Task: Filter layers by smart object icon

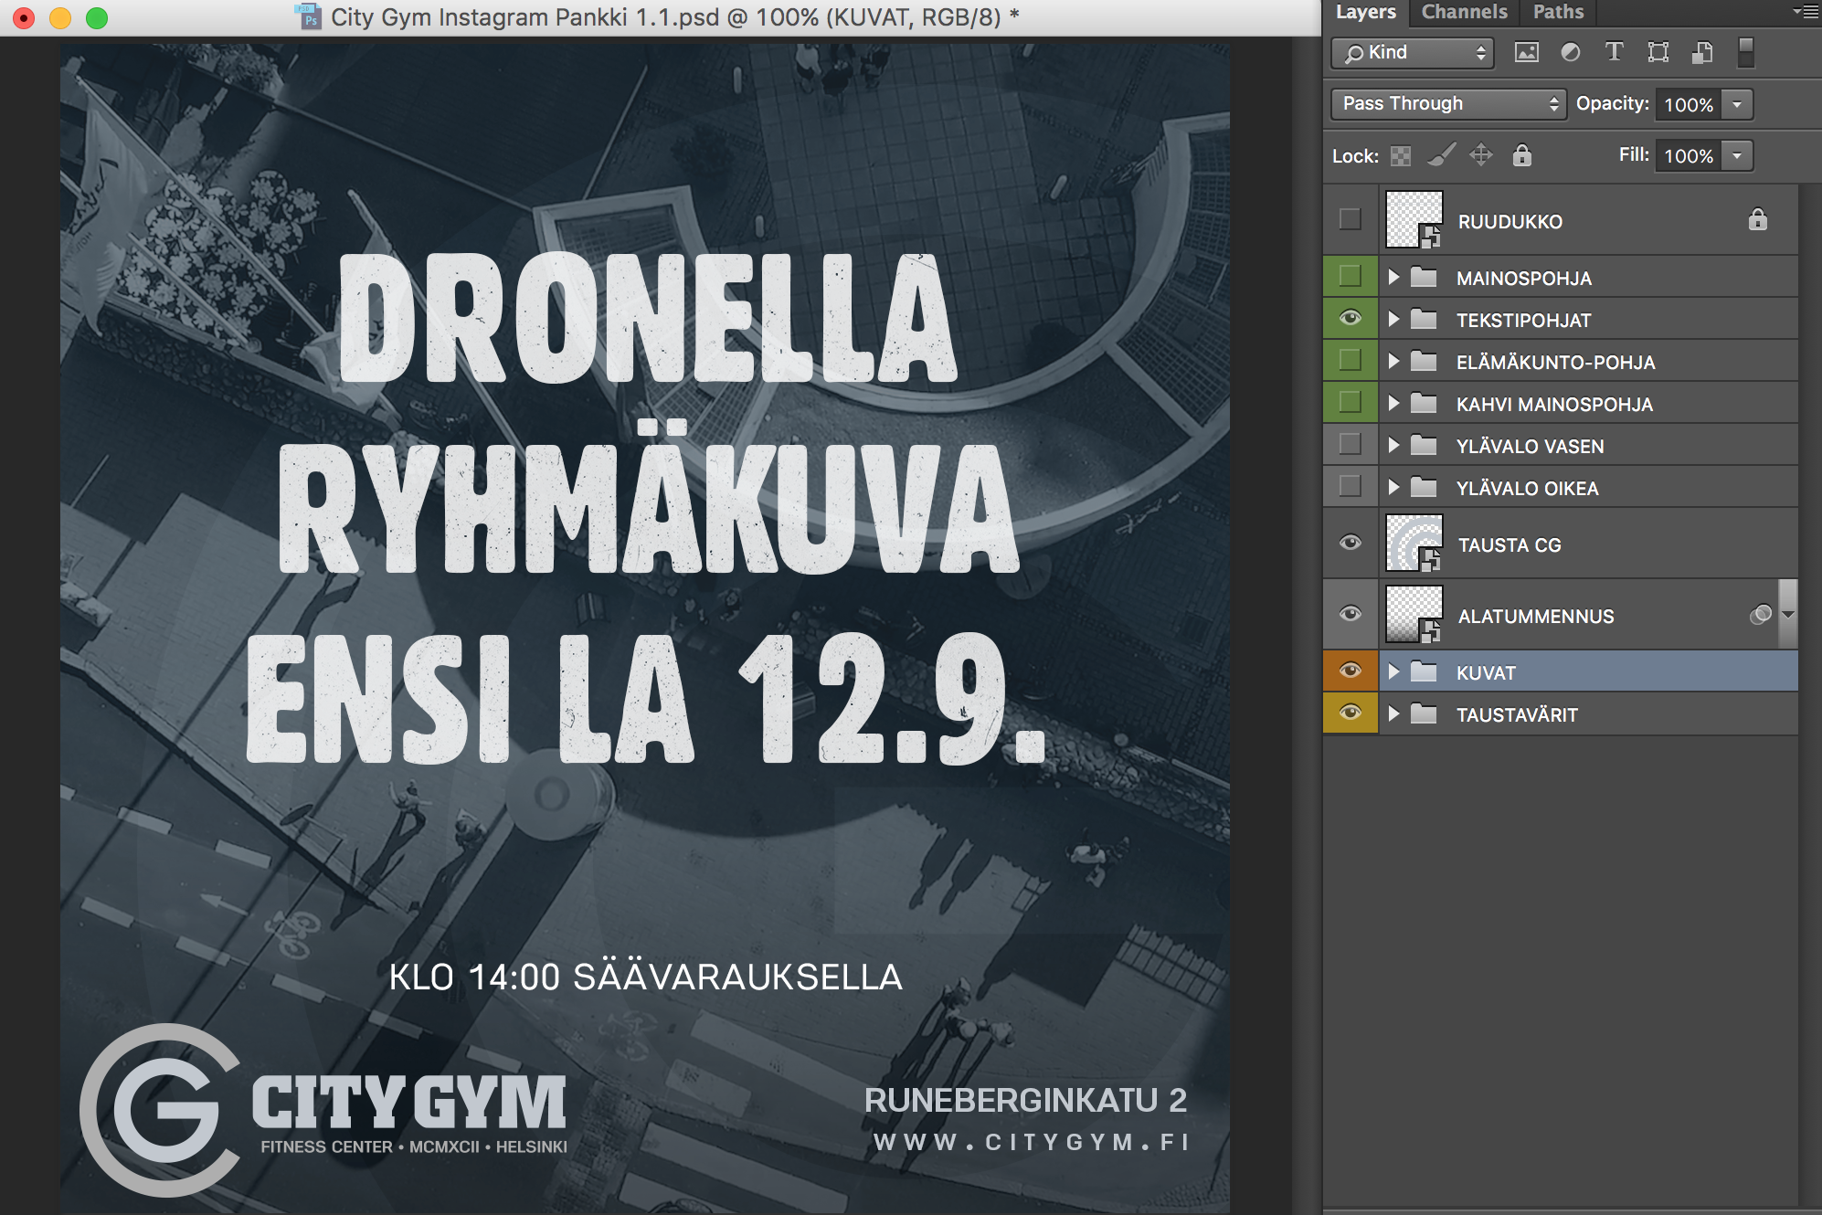Action: tap(1702, 52)
